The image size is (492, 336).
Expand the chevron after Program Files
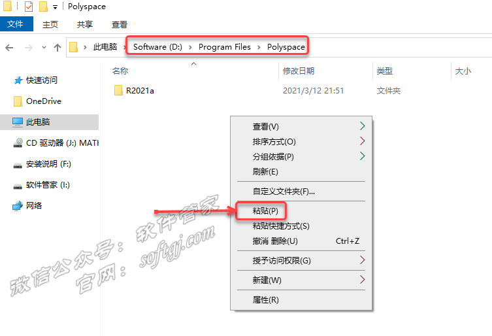pos(259,48)
